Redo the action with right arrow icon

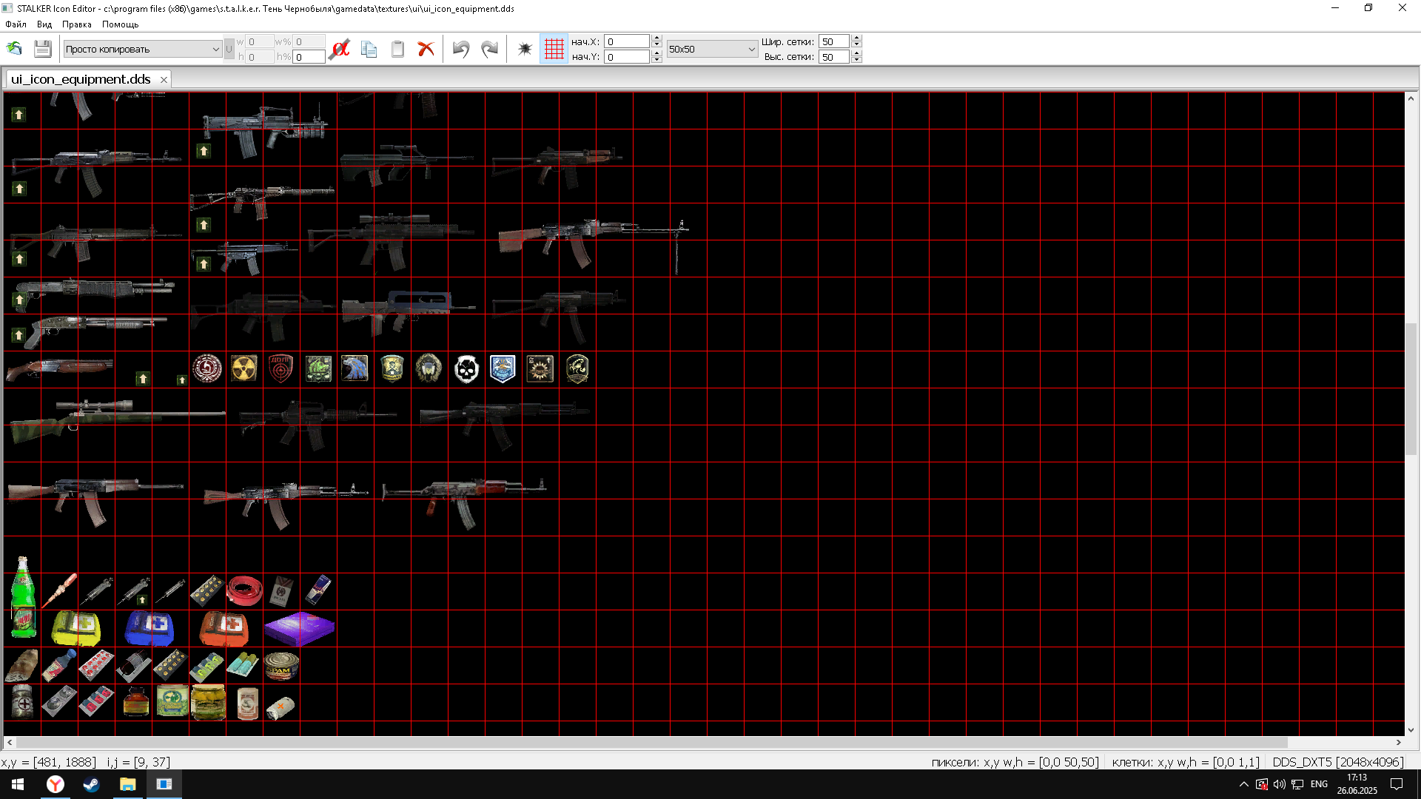(489, 49)
